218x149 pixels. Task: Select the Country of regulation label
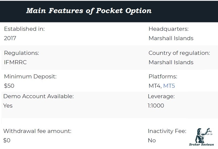click(179, 53)
